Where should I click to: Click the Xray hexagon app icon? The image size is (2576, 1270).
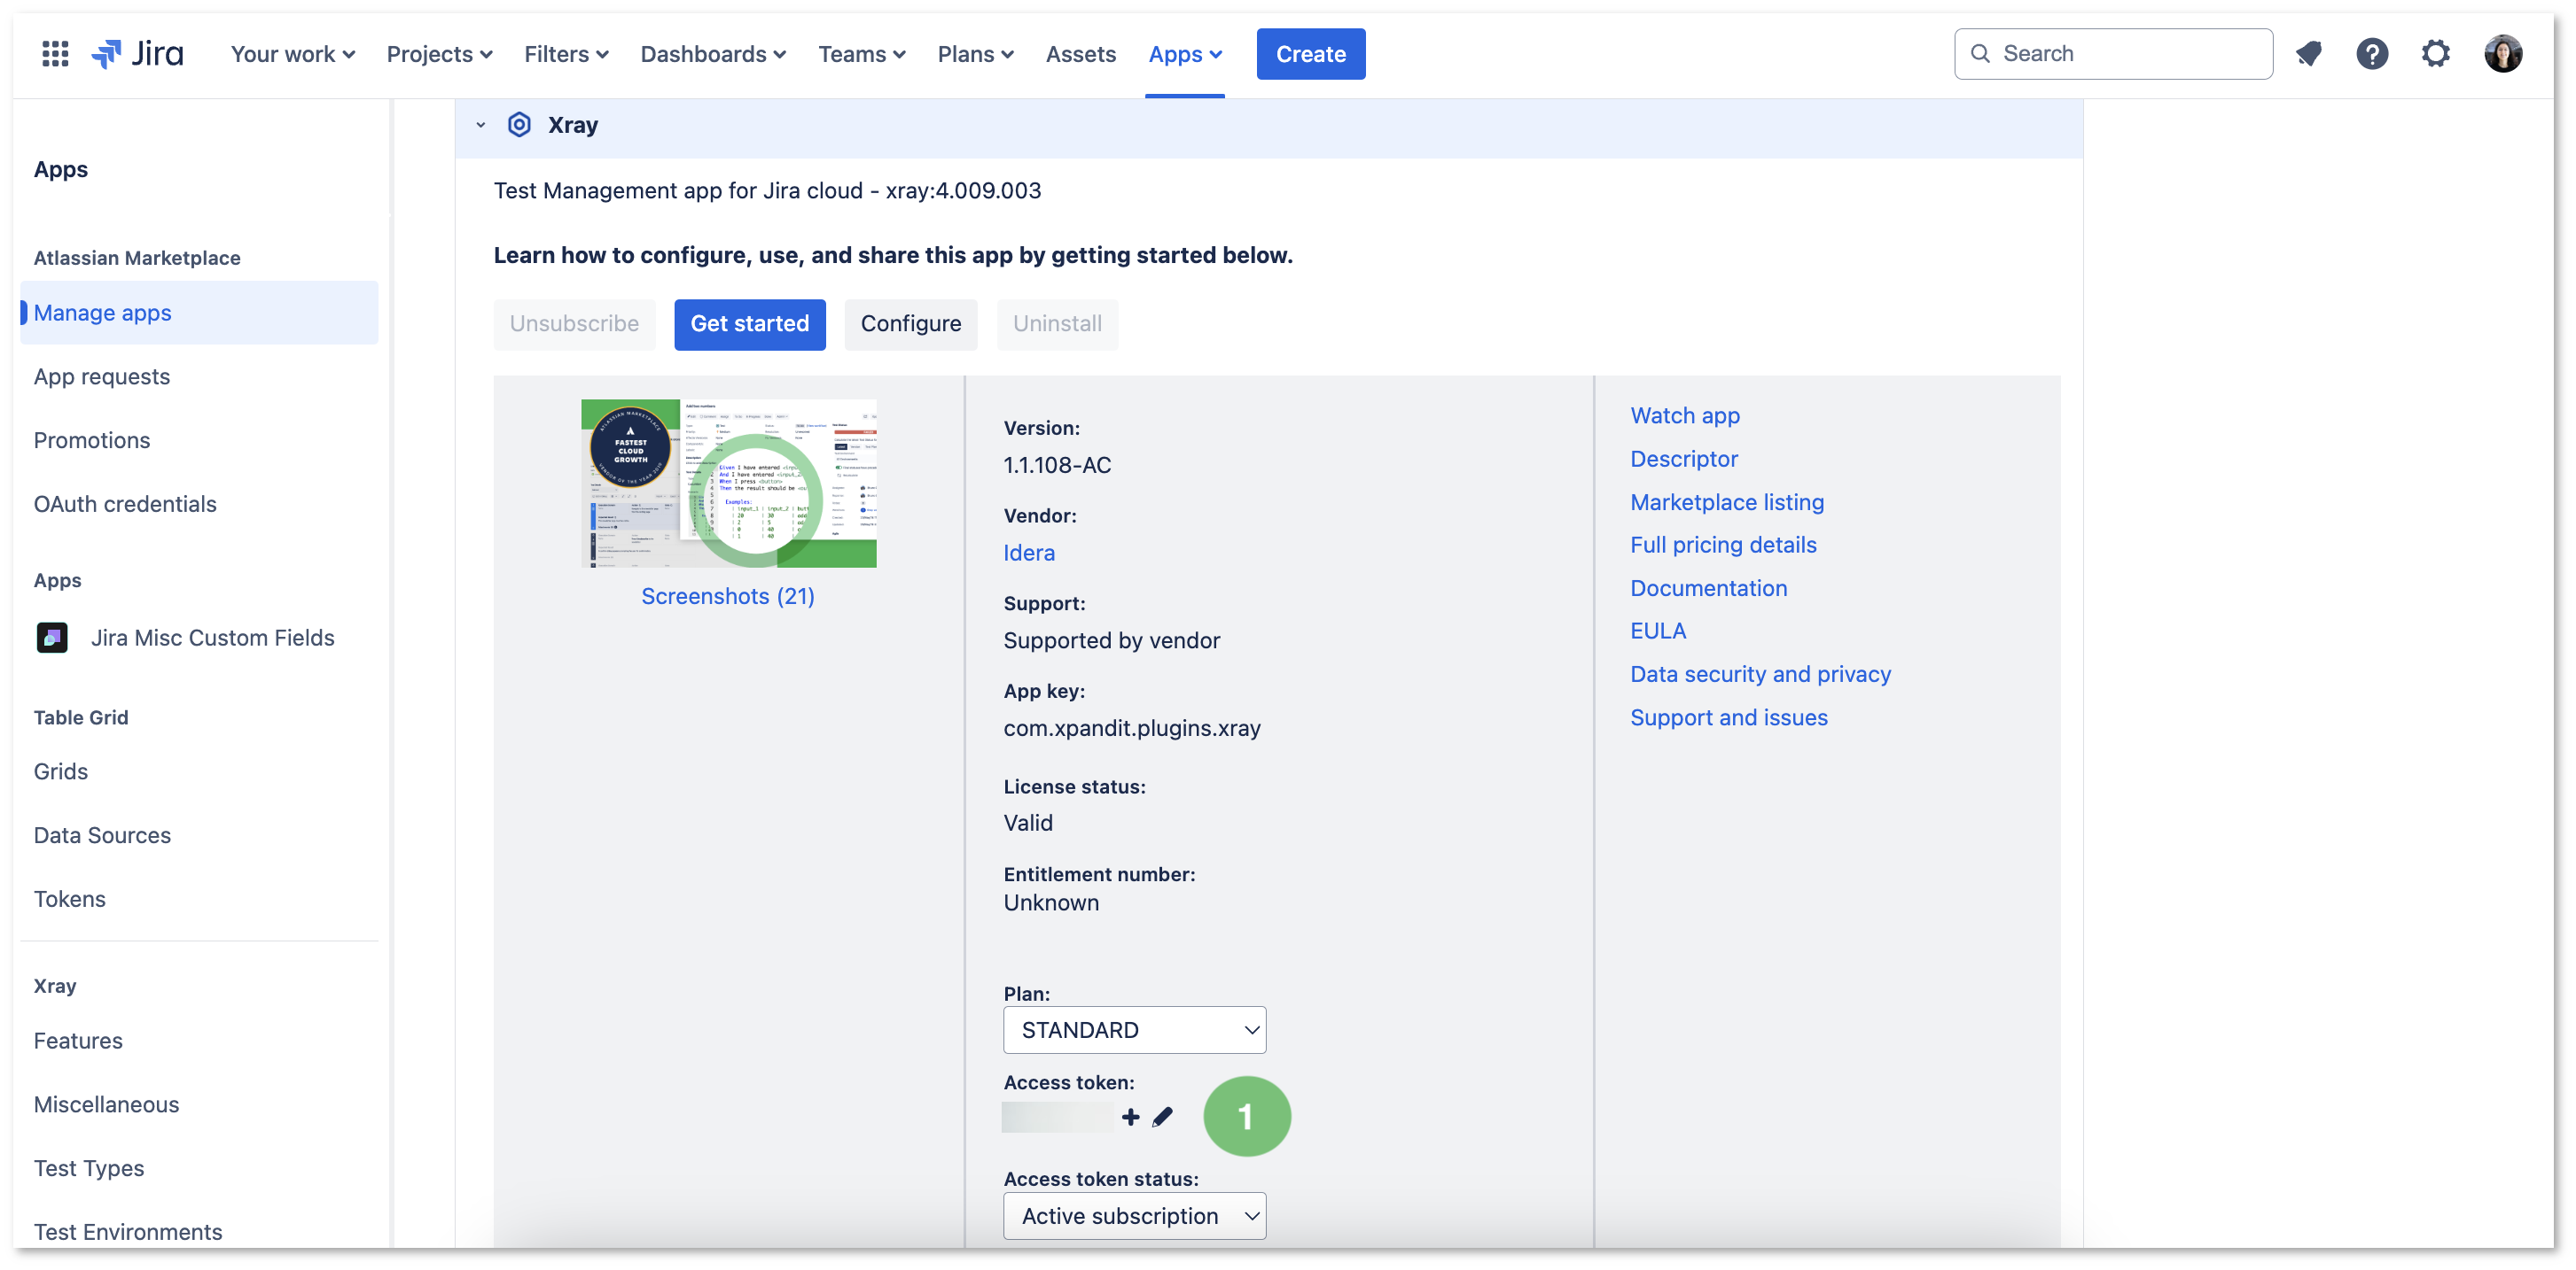pos(519,125)
